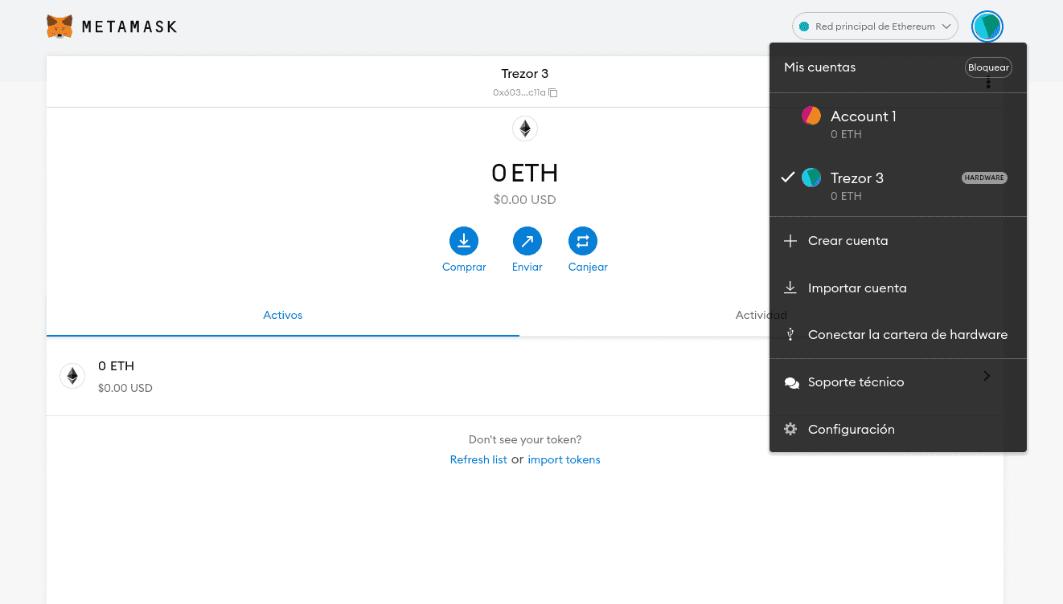Click the Soporte técnico chat icon

[791, 383]
